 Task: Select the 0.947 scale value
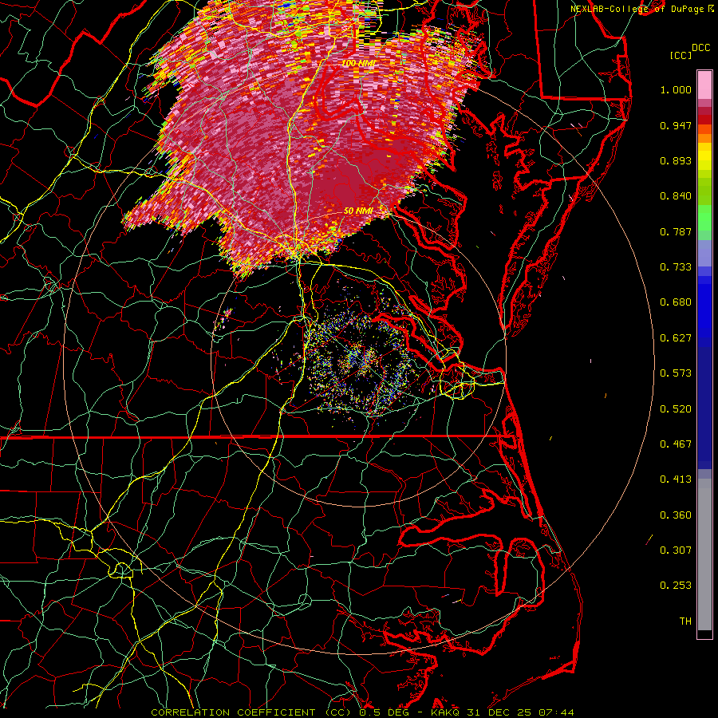pos(676,125)
